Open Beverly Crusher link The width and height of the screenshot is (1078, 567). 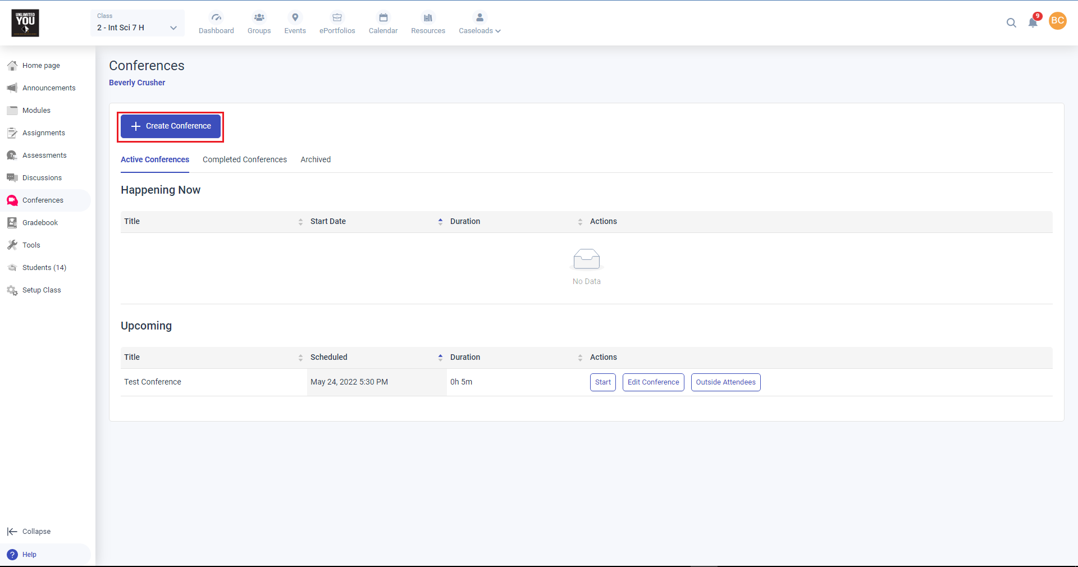(137, 83)
